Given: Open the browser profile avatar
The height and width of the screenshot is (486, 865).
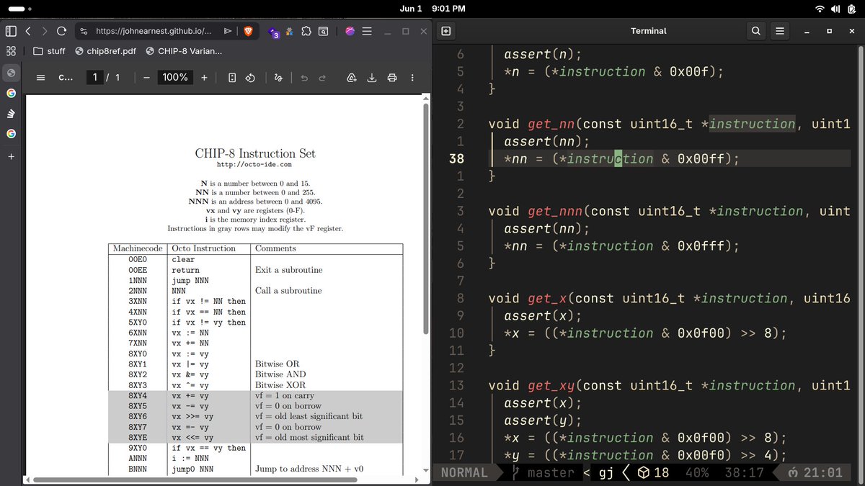Looking at the screenshot, I should click(350, 31).
